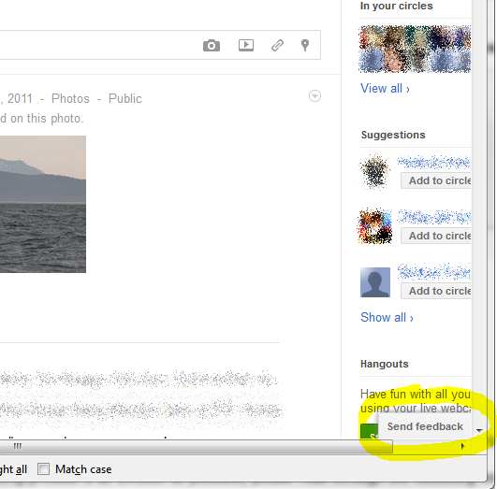Screen dimensions: 497x489
Task: Click Show all suggestions
Action: coord(387,317)
